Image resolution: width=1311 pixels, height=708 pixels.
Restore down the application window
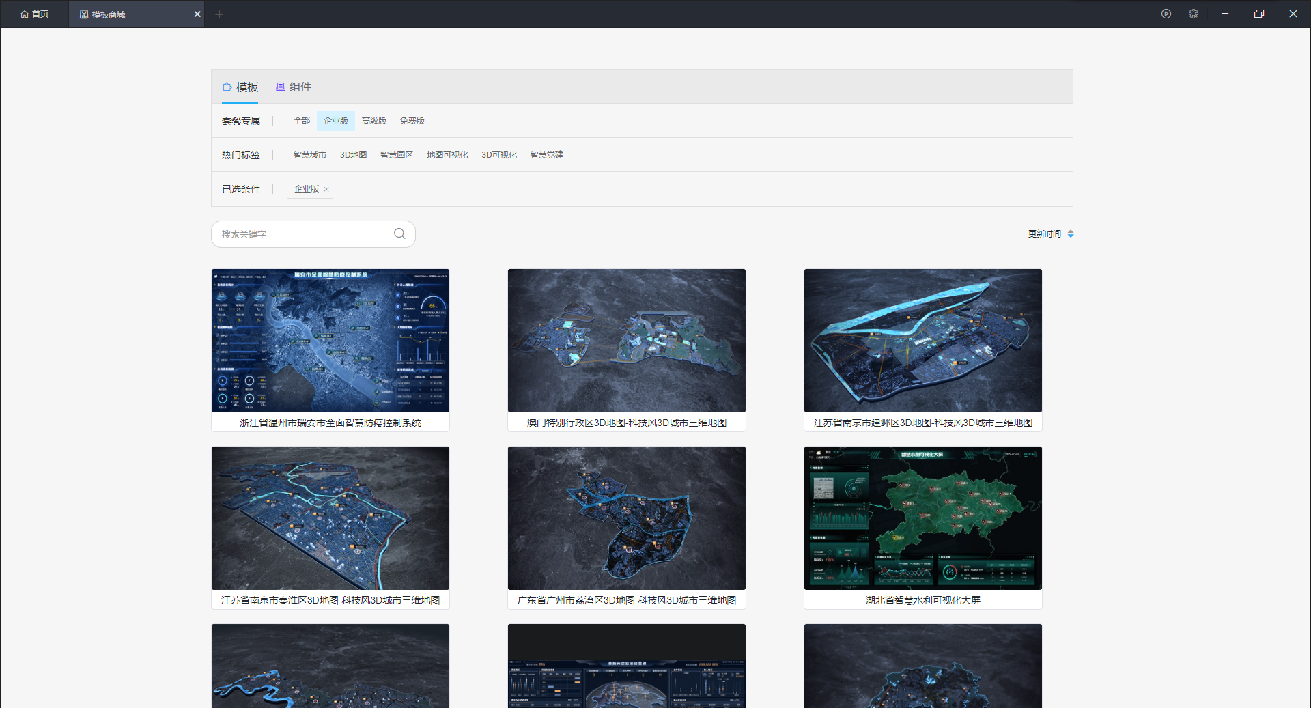click(1259, 14)
